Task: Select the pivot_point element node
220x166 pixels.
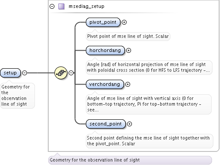Action: pyautogui.click(x=103, y=22)
